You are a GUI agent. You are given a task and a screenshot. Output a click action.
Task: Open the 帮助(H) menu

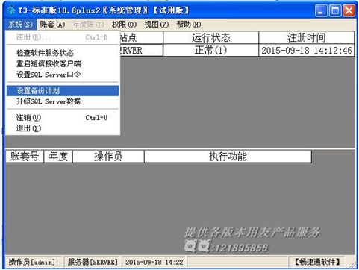189,25
